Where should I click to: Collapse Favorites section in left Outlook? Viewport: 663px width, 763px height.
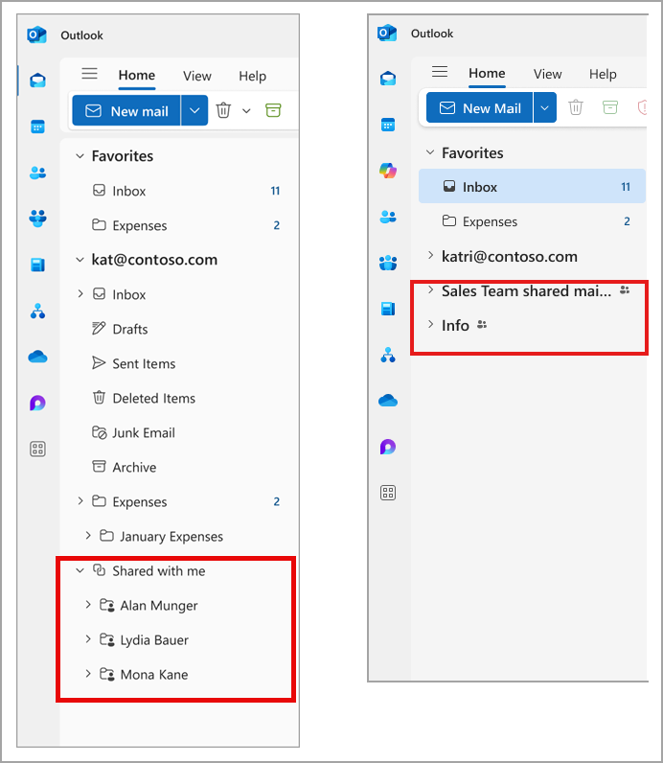[80, 156]
